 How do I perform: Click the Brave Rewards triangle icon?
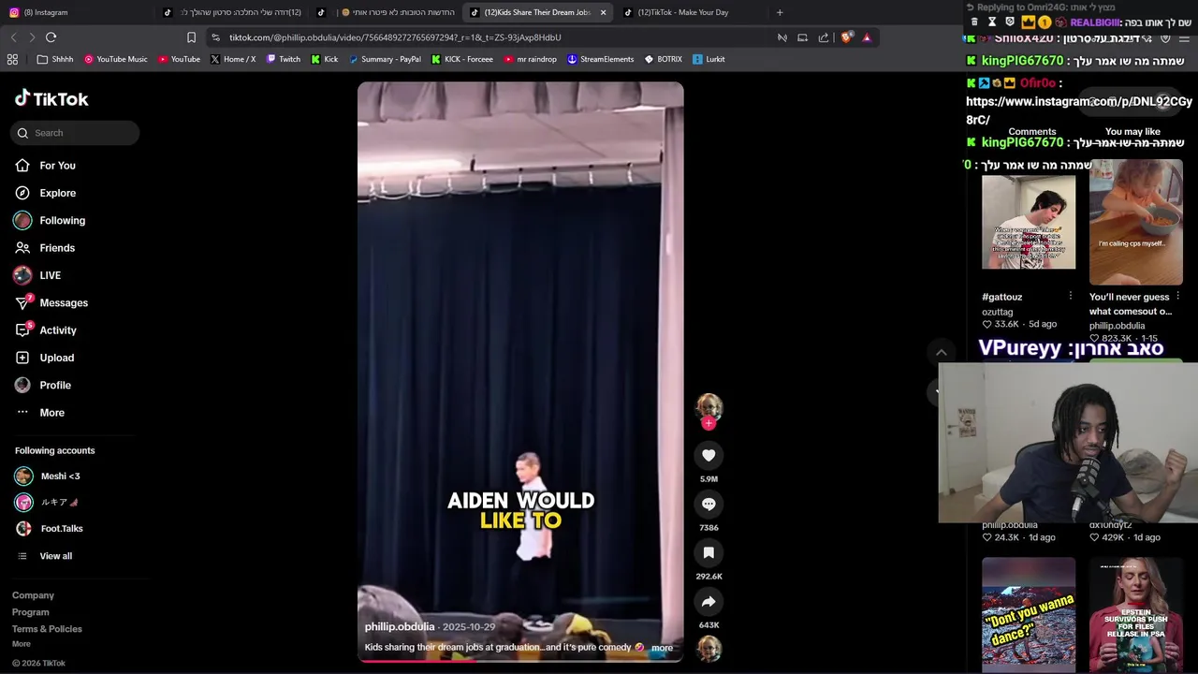[867, 37]
